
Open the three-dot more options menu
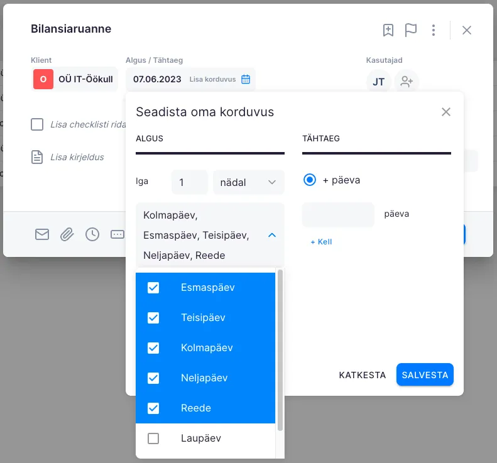point(434,30)
